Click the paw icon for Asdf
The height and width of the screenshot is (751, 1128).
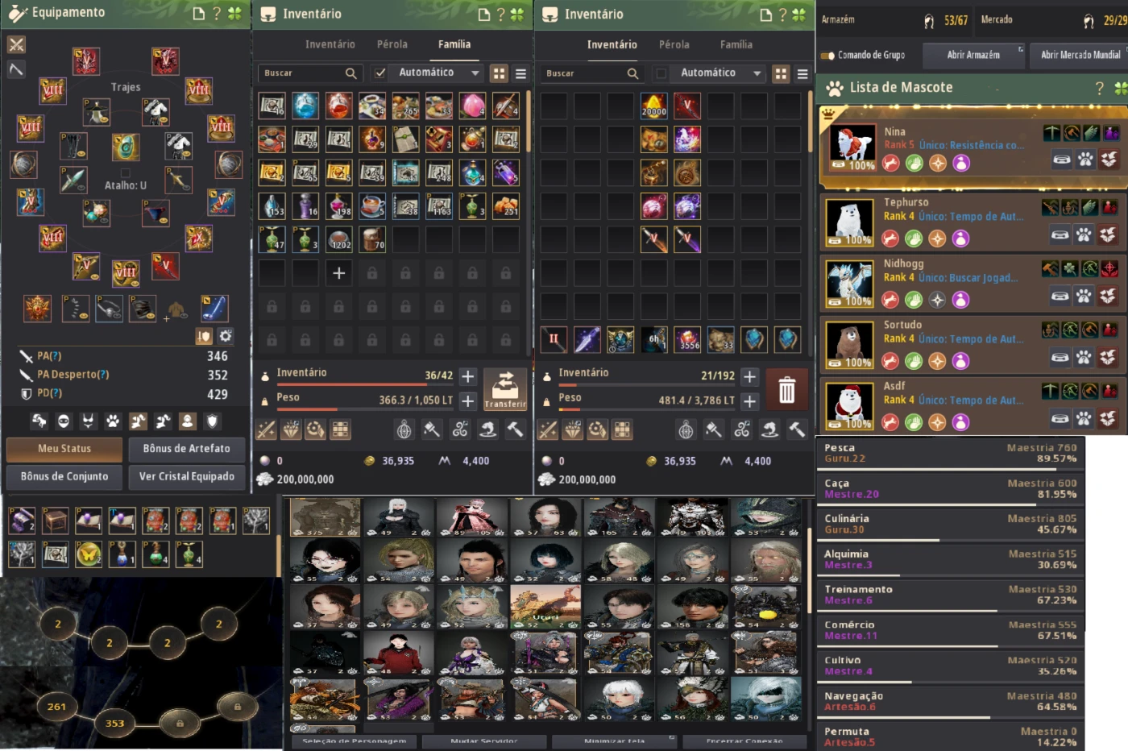click(x=1085, y=417)
